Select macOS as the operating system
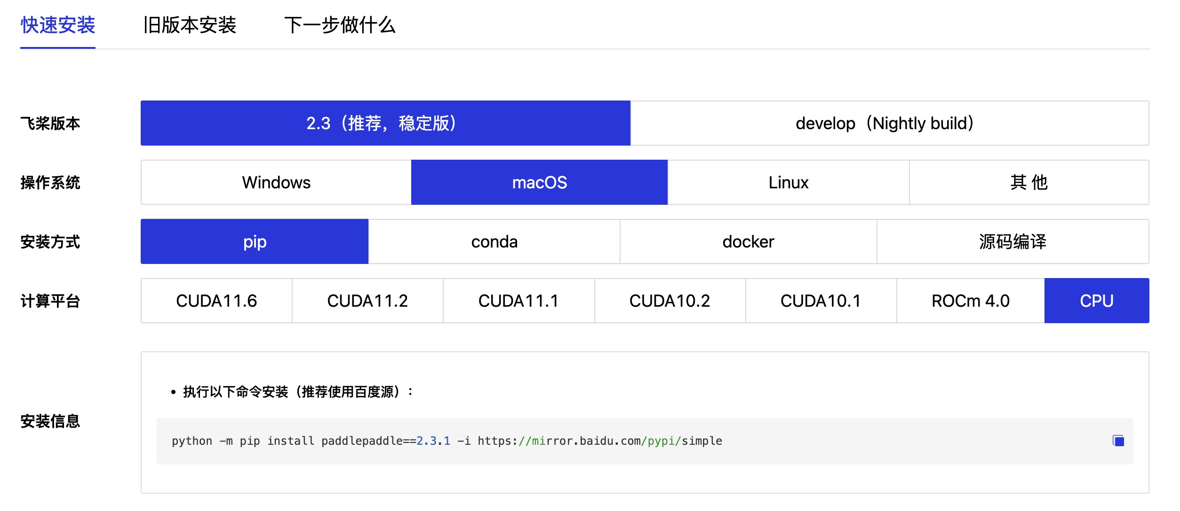 (539, 182)
